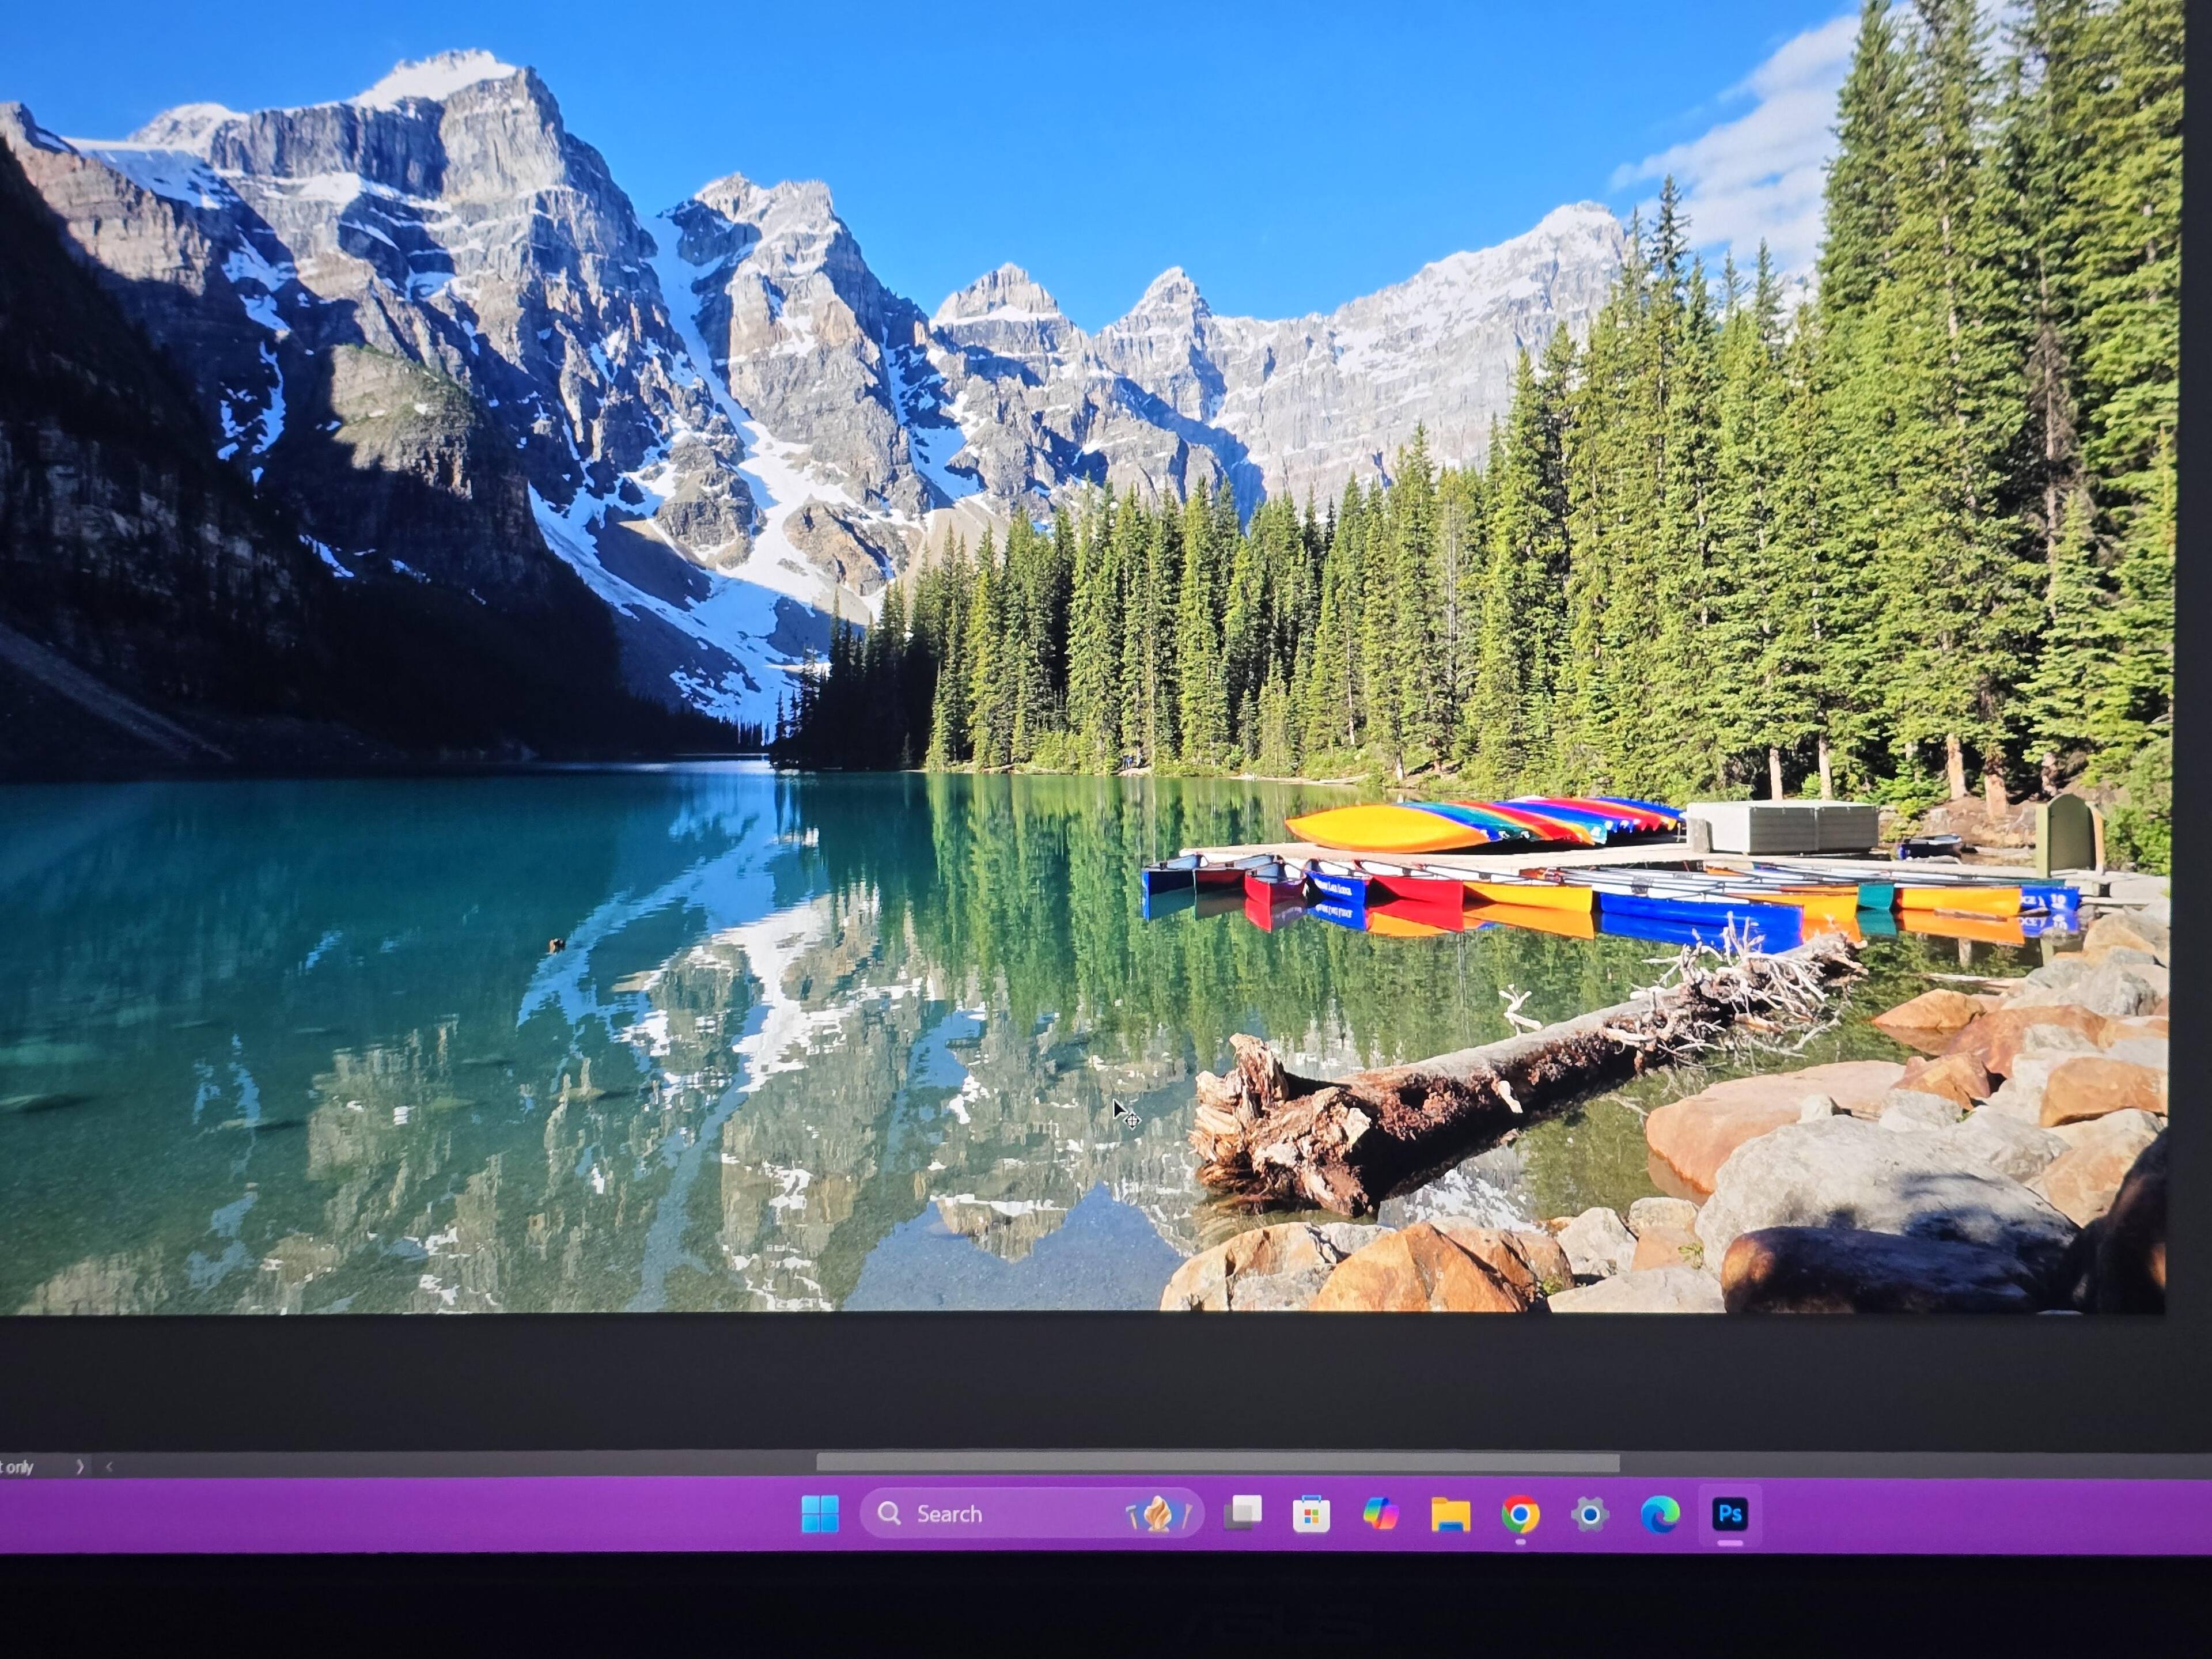Switch to Google Chrome in the taskbar
The image size is (2212, 1659).
tap(1520, 1514)
